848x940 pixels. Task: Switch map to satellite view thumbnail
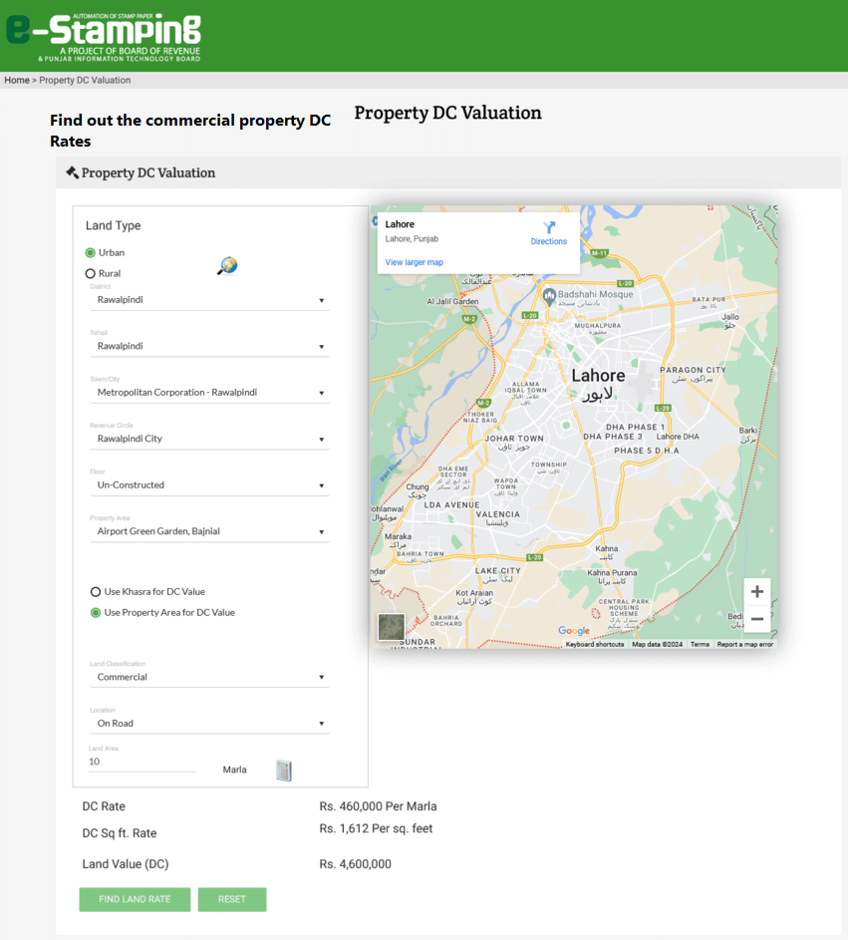[x=392, y=627]
